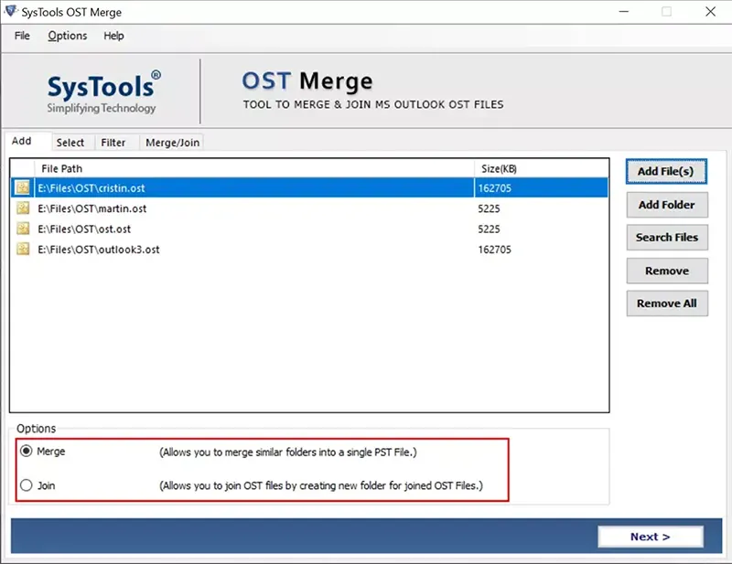
Task: Select row E:\Files\OST\cristin.ost
Action: (309, 187)
